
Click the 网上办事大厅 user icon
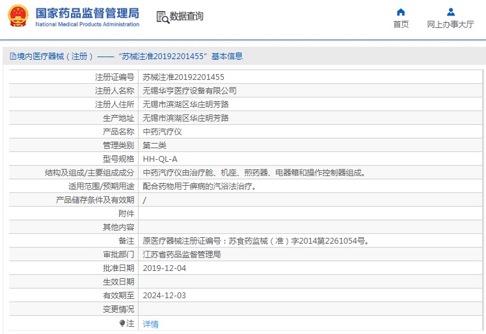[451, 12]
